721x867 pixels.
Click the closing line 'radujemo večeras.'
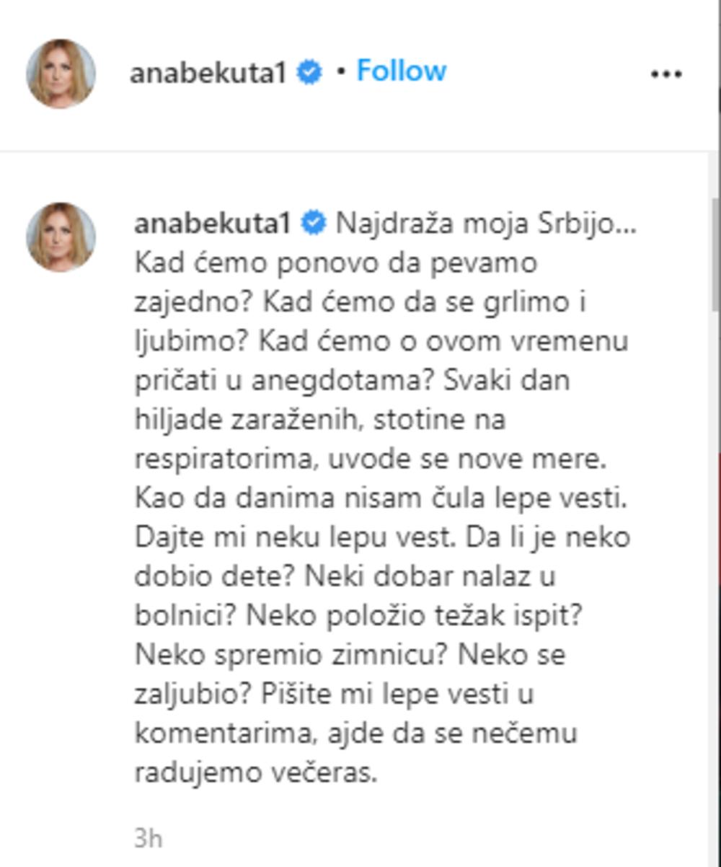256,773
